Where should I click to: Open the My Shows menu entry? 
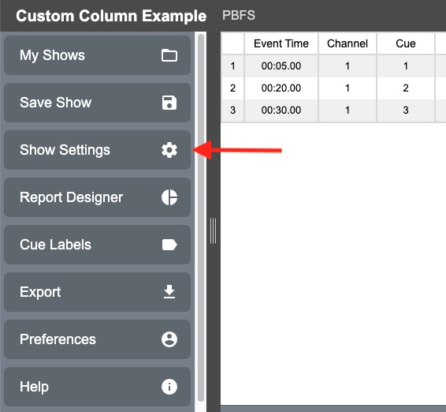(x=97, y=55)
